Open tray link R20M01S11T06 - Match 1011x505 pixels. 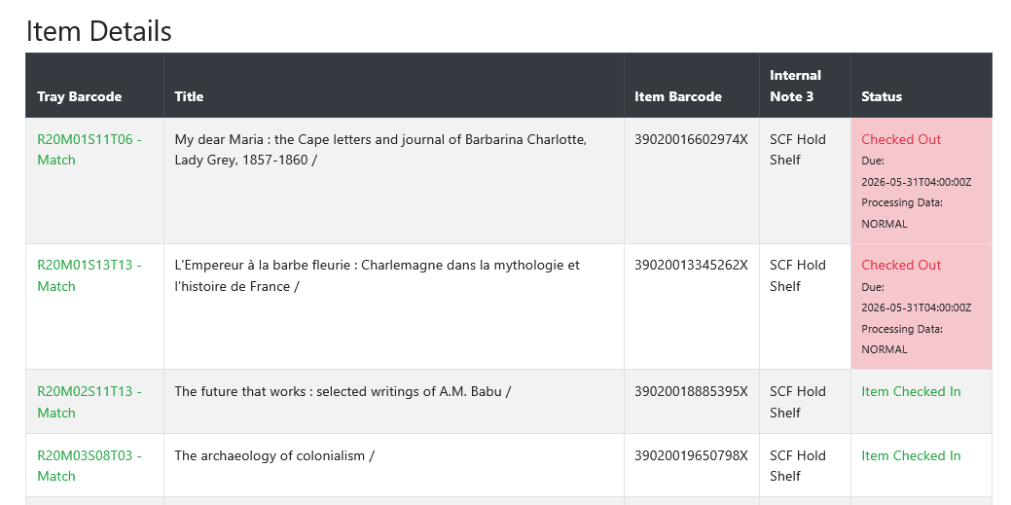(89, 150)
